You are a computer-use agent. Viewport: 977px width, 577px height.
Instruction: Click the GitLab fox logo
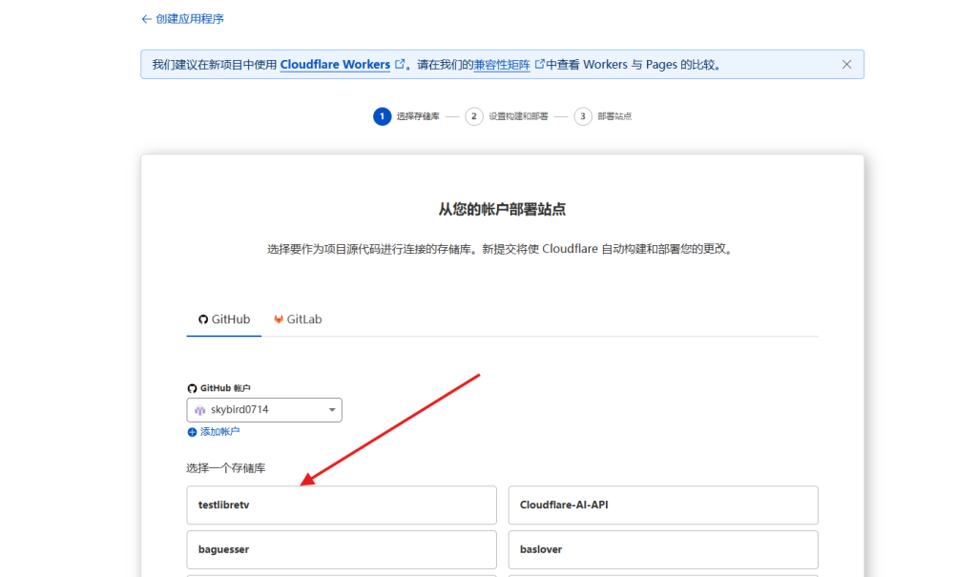[279, 319]
